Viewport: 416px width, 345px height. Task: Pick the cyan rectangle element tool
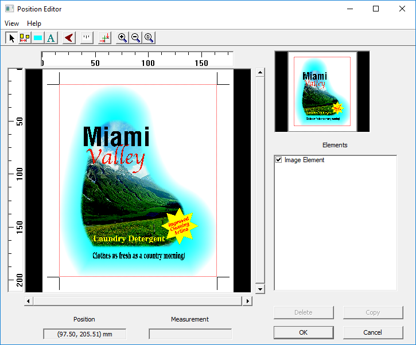38,38
